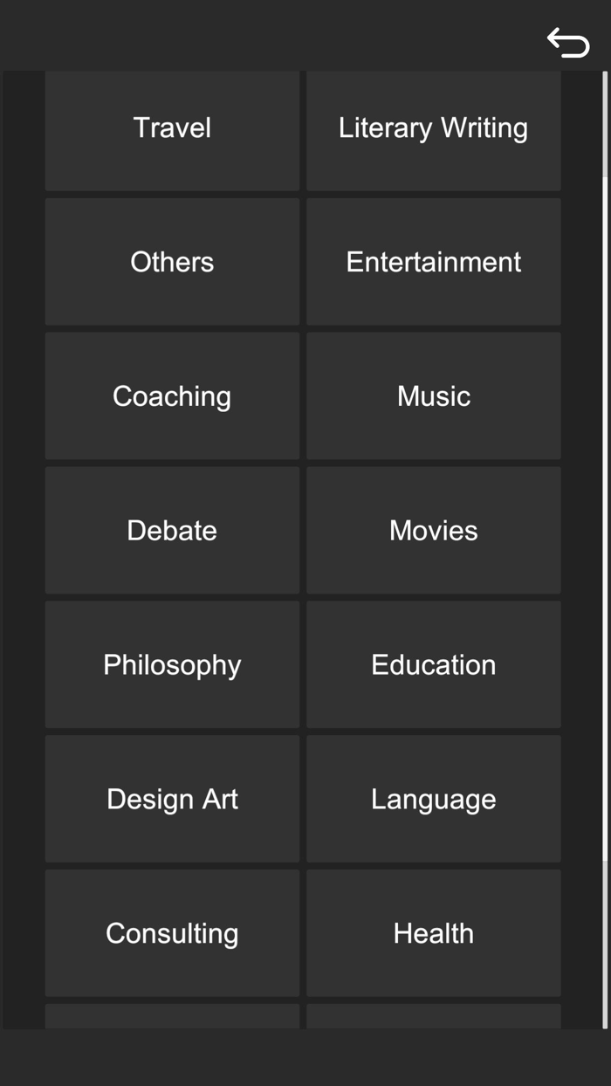This screenshot has width=611, height=1086.
Task: Select the Health category tile
Action: click(x=433, y=933)
